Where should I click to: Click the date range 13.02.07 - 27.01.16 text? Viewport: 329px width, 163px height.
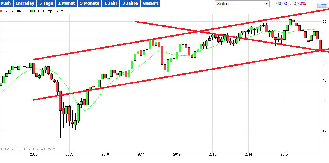pos(15,149)
